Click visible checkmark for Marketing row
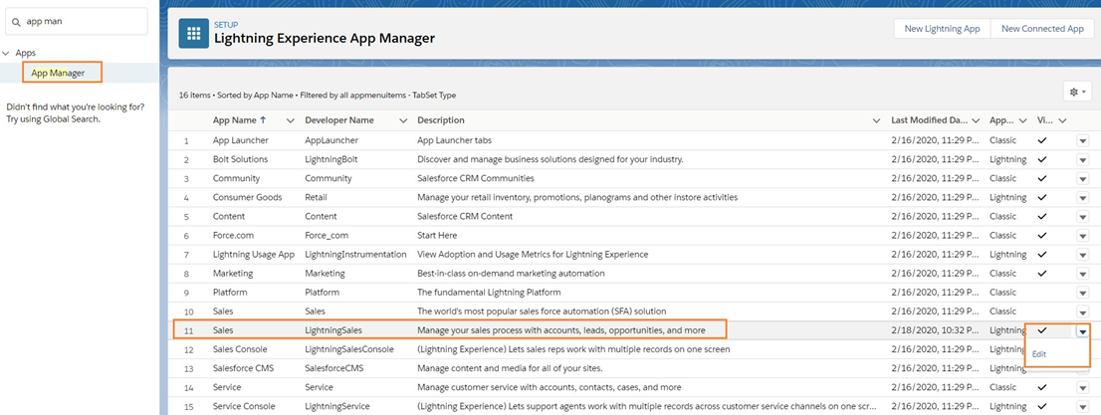 [x=1042, y=273]
